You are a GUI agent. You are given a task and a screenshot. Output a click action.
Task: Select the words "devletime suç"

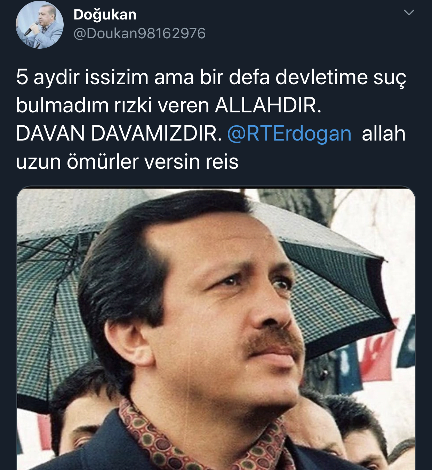tap(341, 77)
